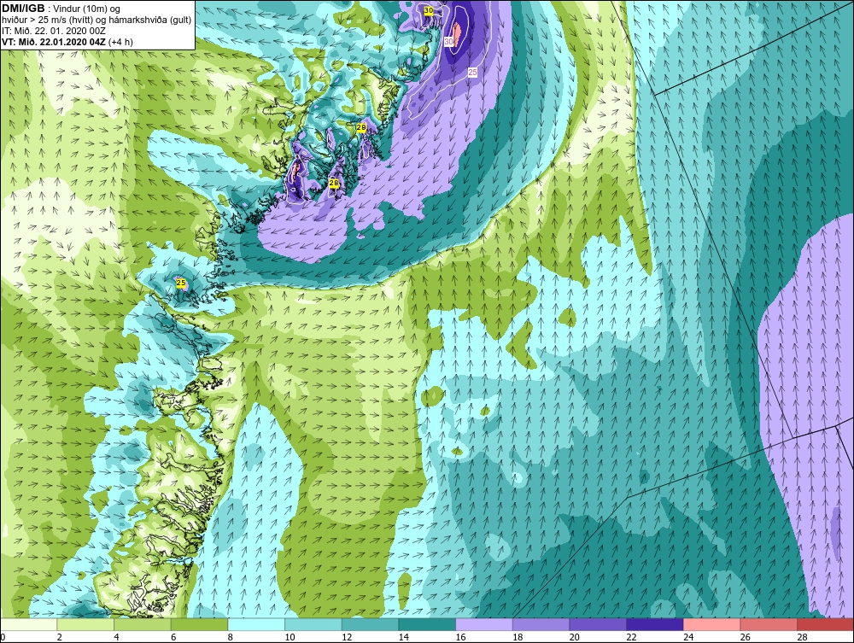Click the legend scale number "22"

click(x=631, y=637)
